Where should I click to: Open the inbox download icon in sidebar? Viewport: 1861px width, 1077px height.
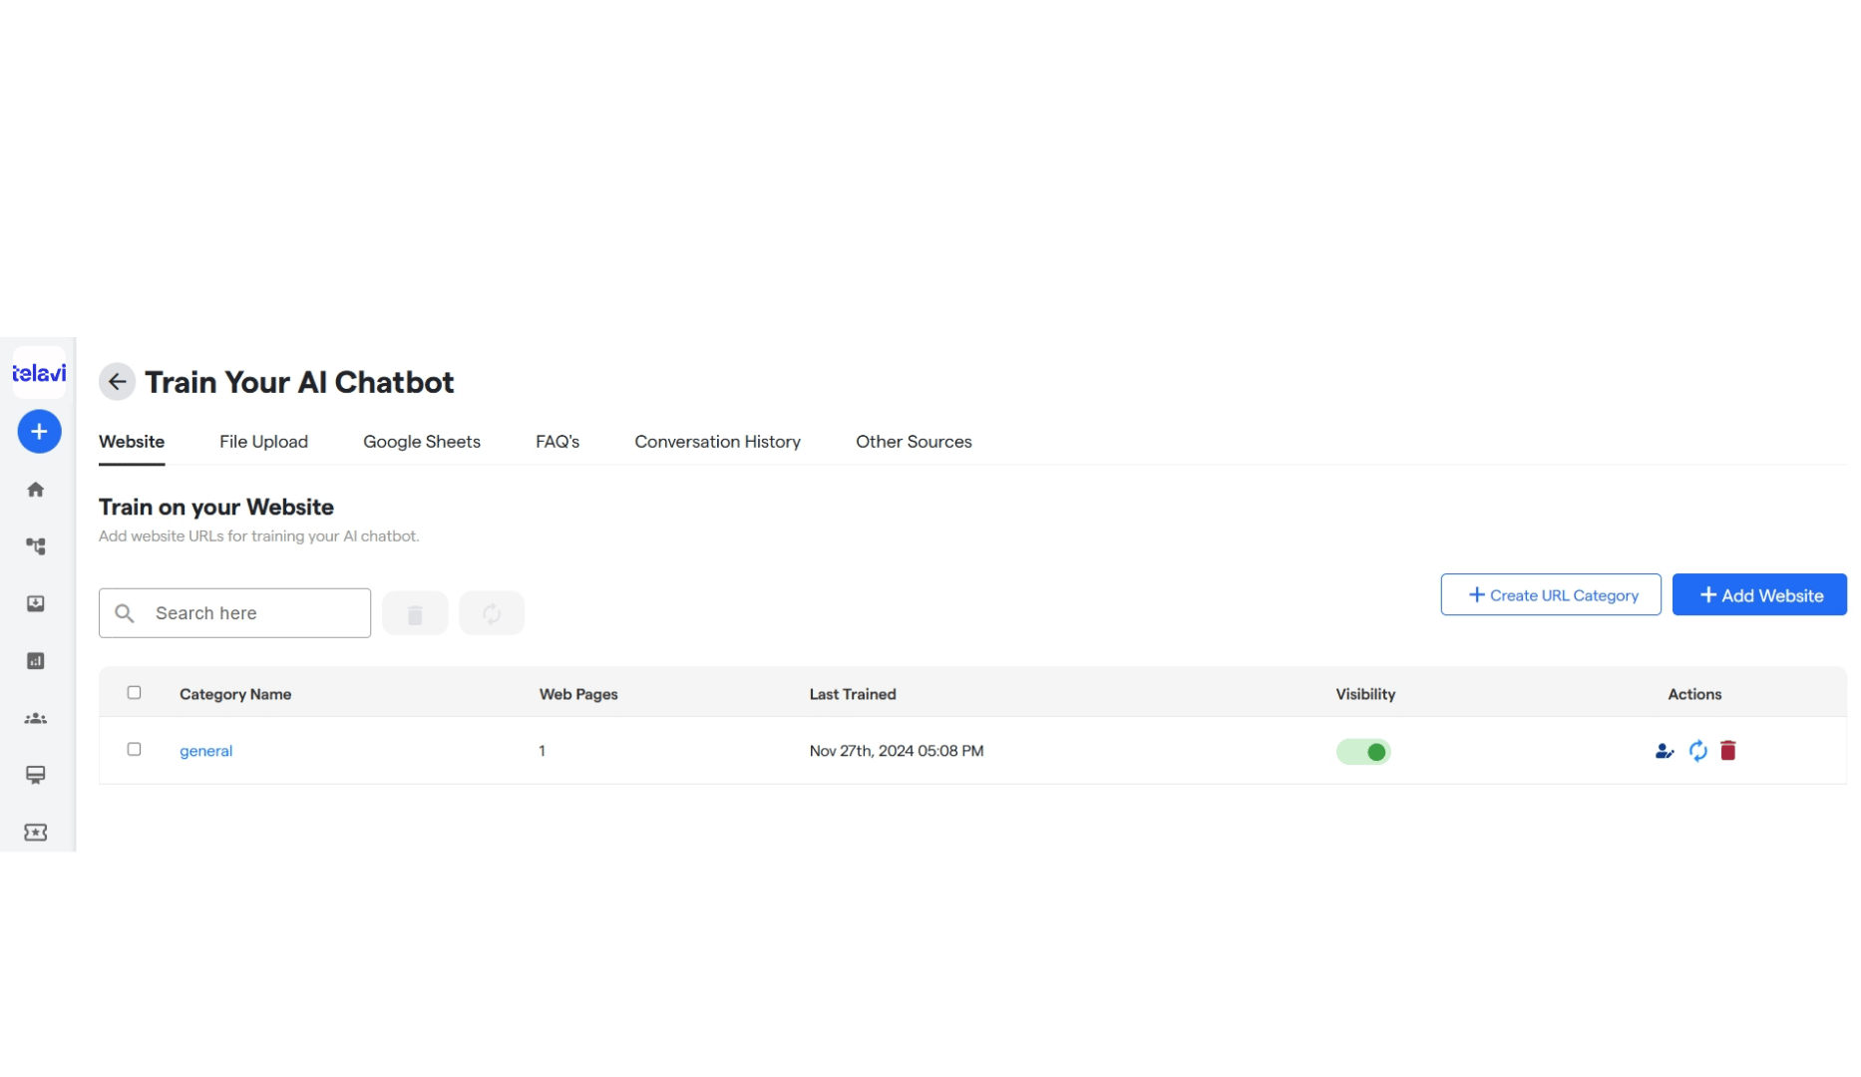tap(36, 604)
